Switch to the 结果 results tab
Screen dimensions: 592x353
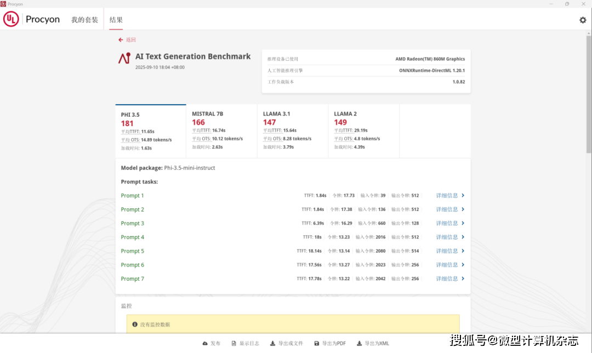(x=116, y=20)
